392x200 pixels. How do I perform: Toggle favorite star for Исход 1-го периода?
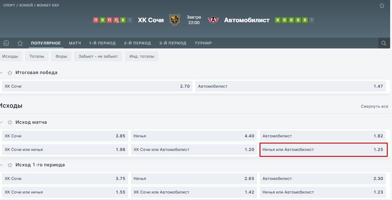click(x=10, y=165)
